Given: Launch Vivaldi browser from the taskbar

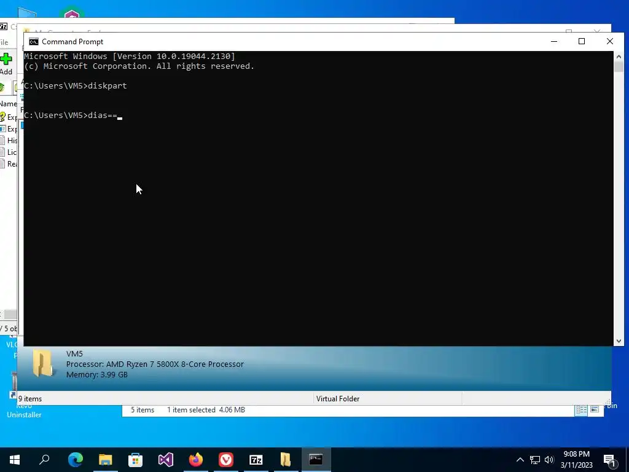Looking at the screenshot, I should click(x=226, y=460).
